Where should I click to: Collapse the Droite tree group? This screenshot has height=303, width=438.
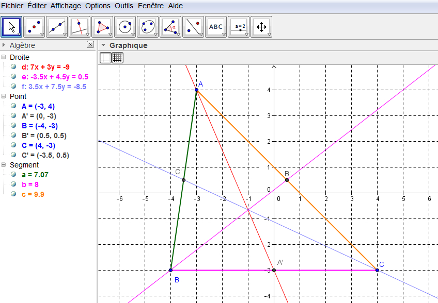click(4, 57)
